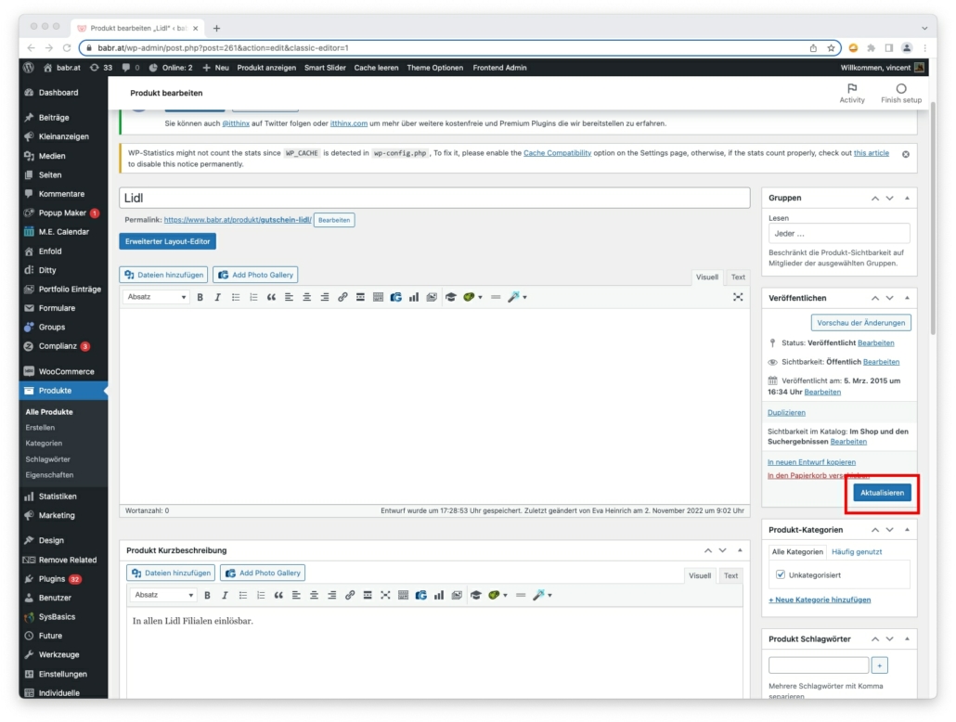The width and height of the screenshot is (956, 722).
Task: Enable distraction-free fullscreen mode in main editor
Action: pyautogui.click(x=738, y=297)
